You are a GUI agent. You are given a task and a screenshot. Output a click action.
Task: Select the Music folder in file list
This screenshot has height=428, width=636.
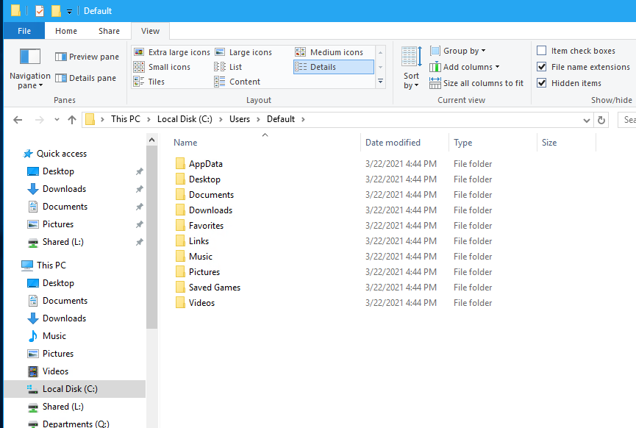coord(201,257)
